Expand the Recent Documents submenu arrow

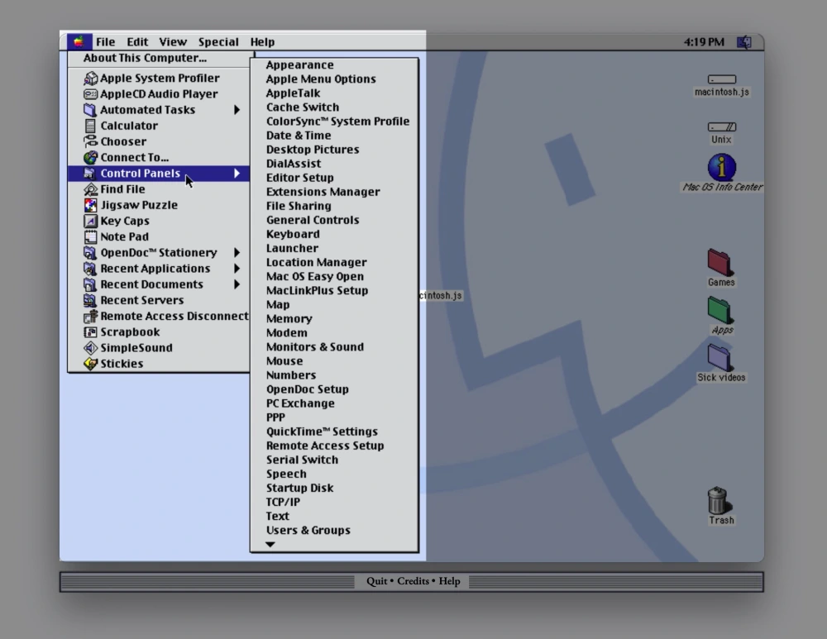pos(237,284)
